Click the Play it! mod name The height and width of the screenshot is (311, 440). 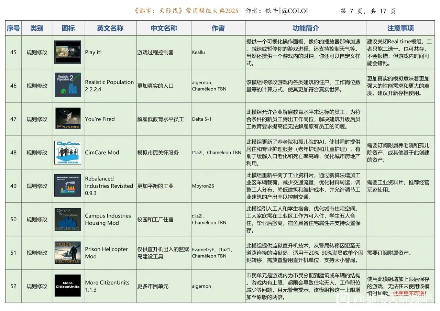[93, 53]
